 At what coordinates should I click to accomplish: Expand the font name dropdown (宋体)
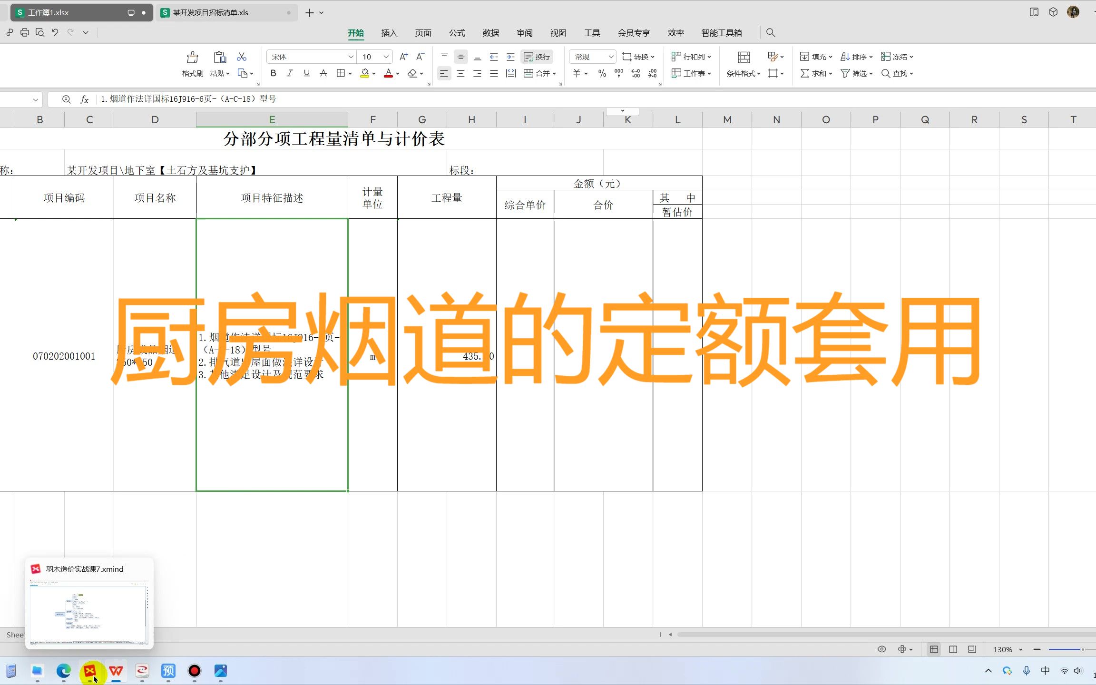tap(351, 57)
